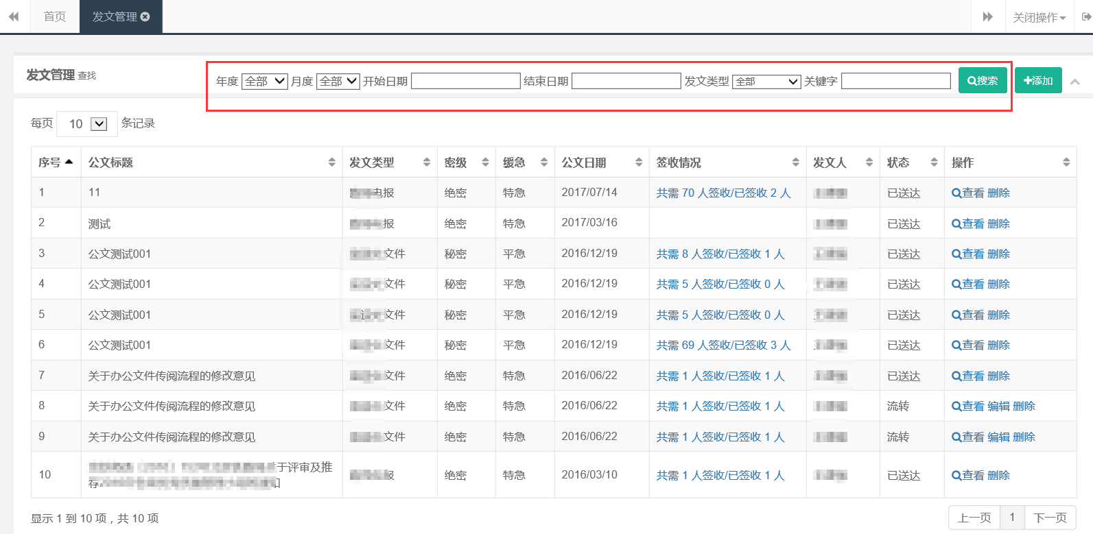Click 删除 for row 10
1093x534 pixels.
pos(999,475)
